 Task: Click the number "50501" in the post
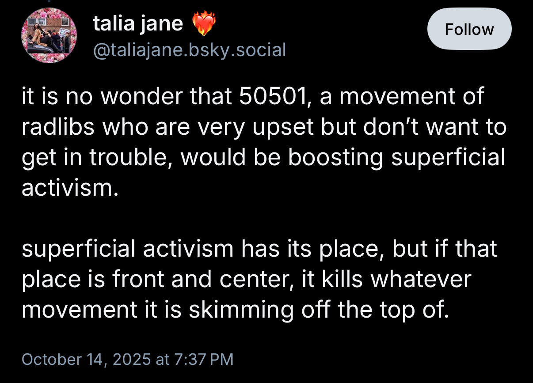coord(271,98)
